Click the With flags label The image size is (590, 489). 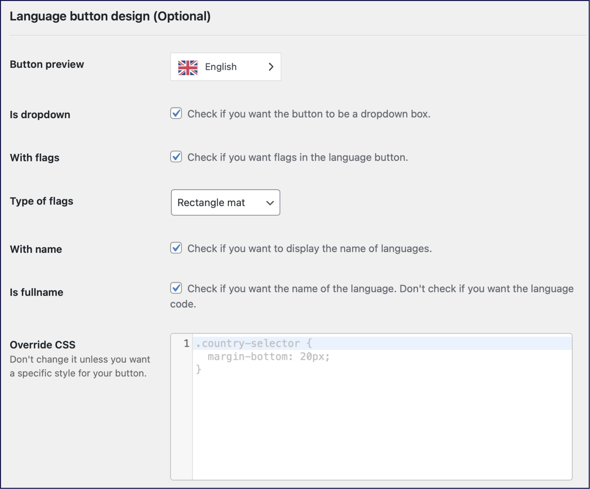[34, 157]
